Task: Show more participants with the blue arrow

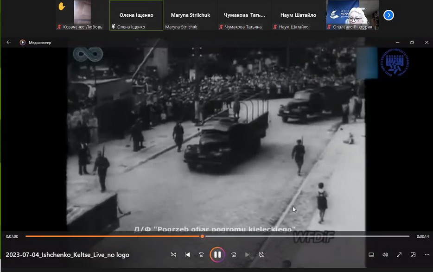Action: coord(388,15)
